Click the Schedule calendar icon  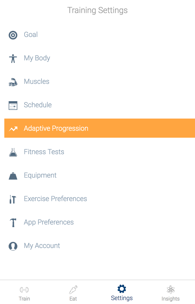[x=13, y=106]
